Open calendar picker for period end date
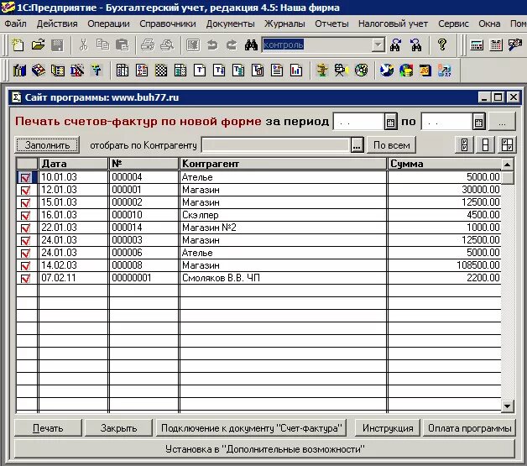527x466 pixels. [479, 122]
